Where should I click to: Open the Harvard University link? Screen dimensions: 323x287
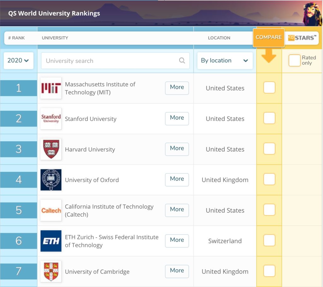(90, 149)
